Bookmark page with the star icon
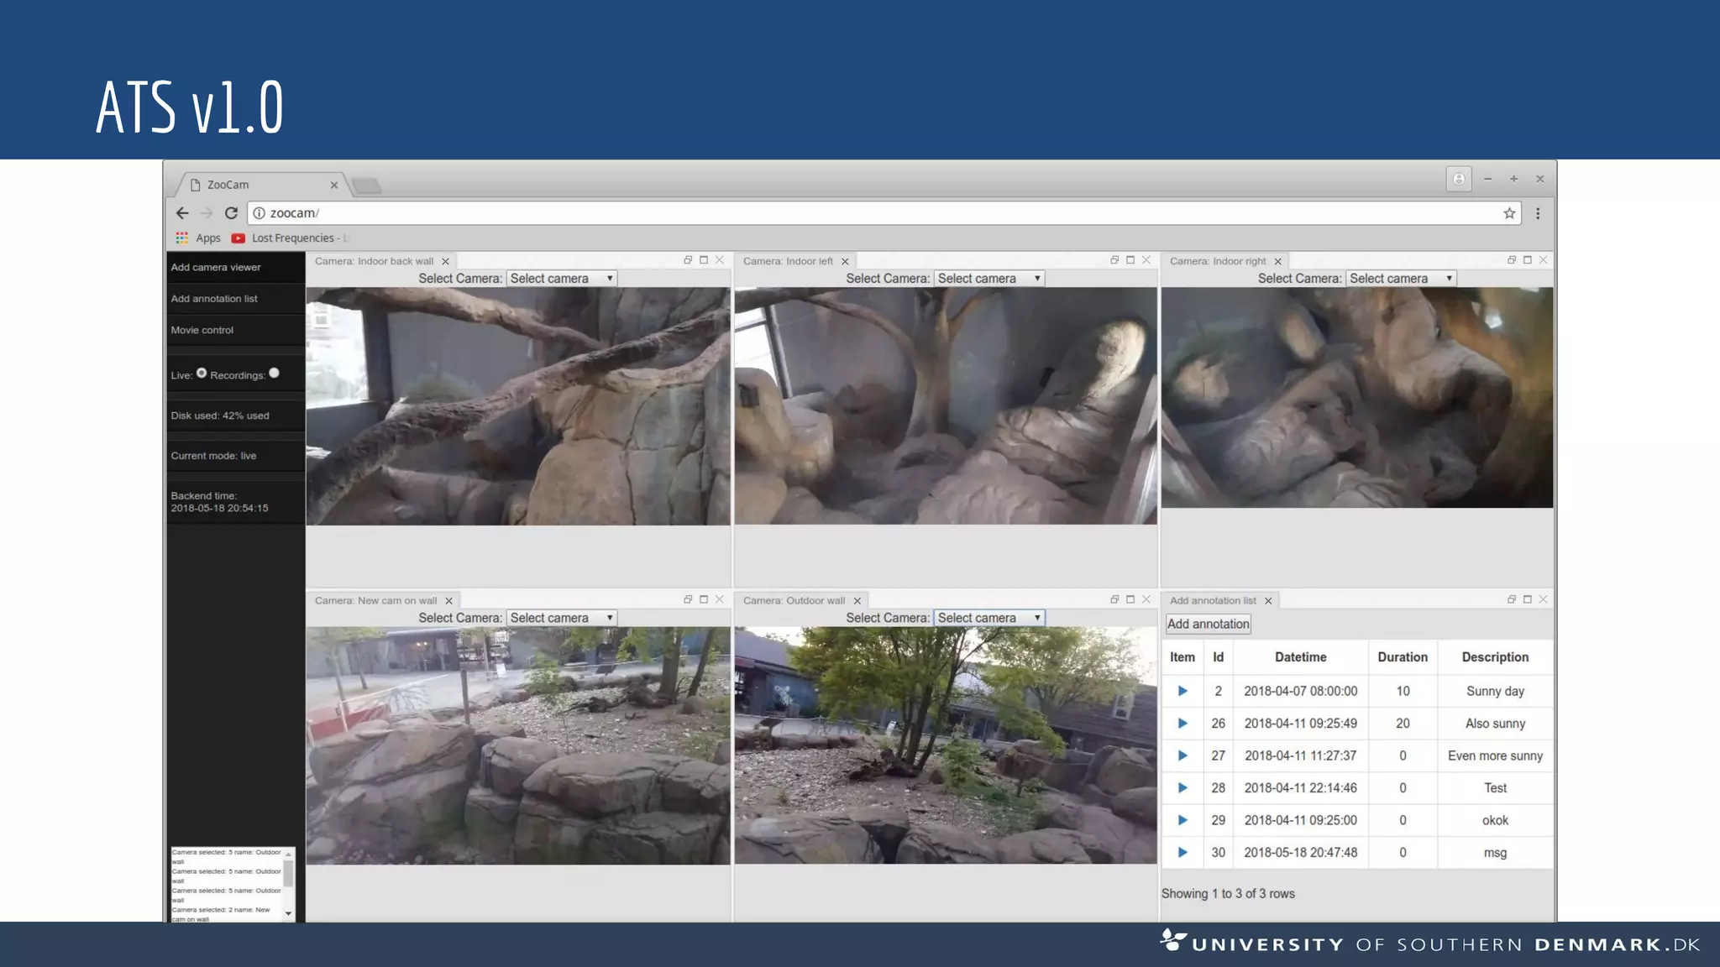 1509,213
